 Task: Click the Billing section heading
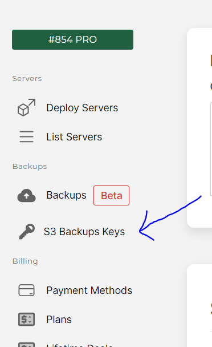25,261
